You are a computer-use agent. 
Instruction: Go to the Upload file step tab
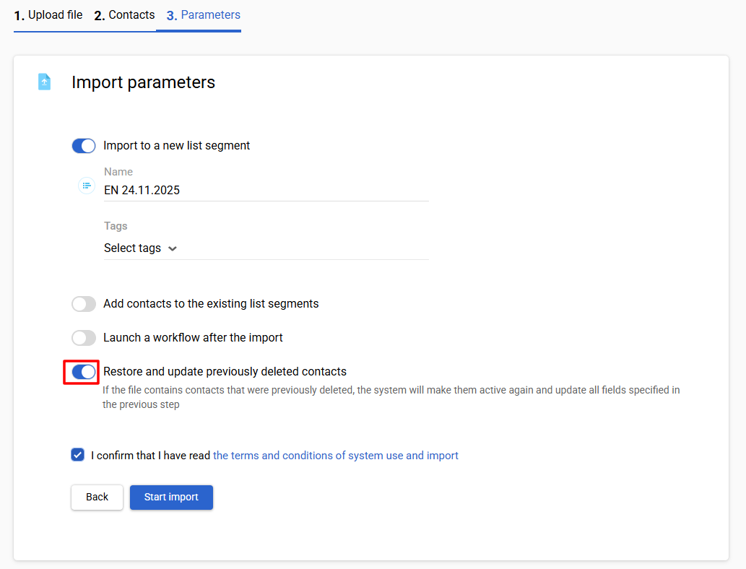(x=48, y=15)
